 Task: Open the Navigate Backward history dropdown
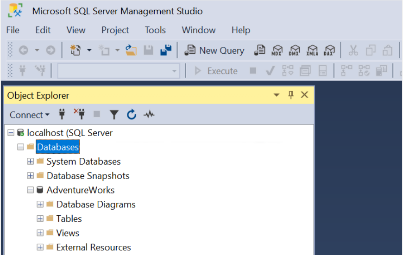37,50
